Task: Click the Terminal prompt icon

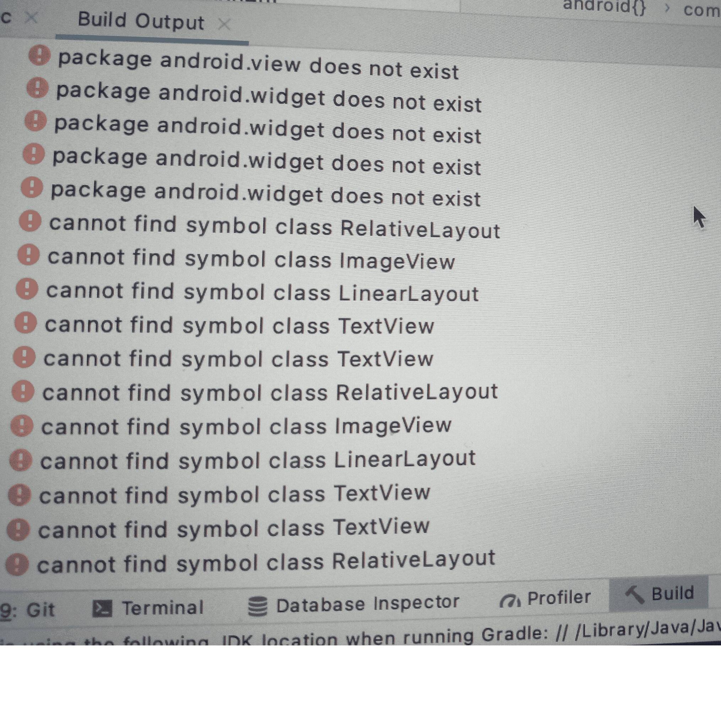Action: pos(102,609)
